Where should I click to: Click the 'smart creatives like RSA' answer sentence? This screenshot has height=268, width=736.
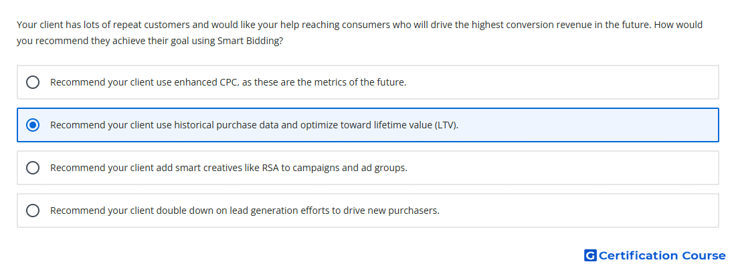tap(229, 168)
